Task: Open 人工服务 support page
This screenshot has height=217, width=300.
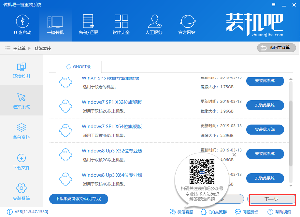Action: [154, 25]
